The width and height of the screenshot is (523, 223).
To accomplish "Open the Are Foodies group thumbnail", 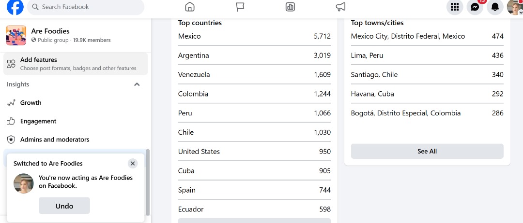I will pyautogui.click(x=16, y=35).
